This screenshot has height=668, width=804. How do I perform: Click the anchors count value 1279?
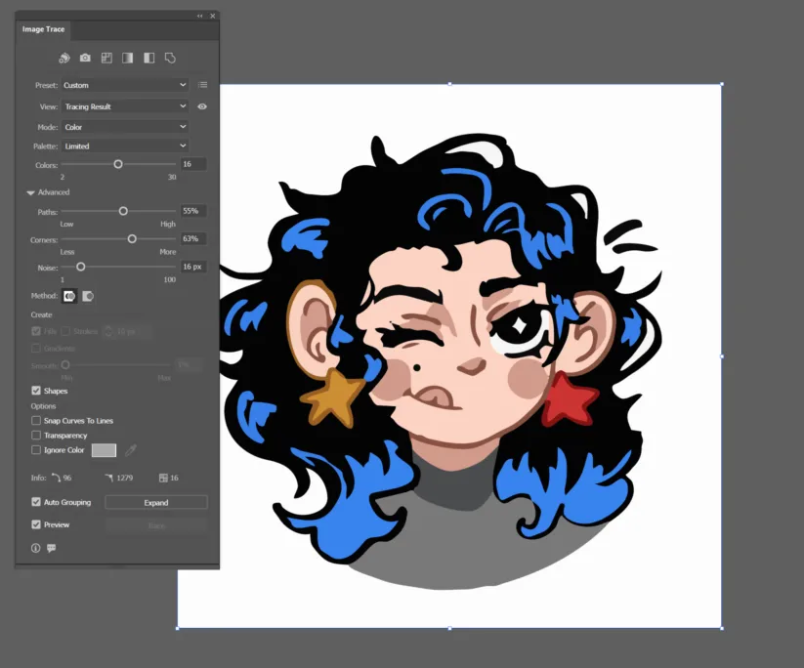click(x=125, y=478)
